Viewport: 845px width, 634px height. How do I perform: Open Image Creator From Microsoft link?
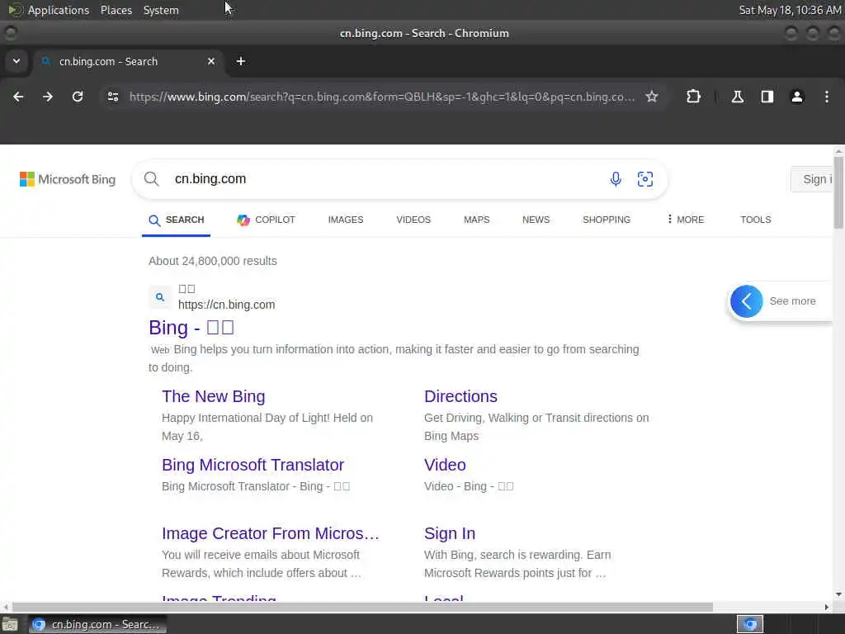(271, 533)
